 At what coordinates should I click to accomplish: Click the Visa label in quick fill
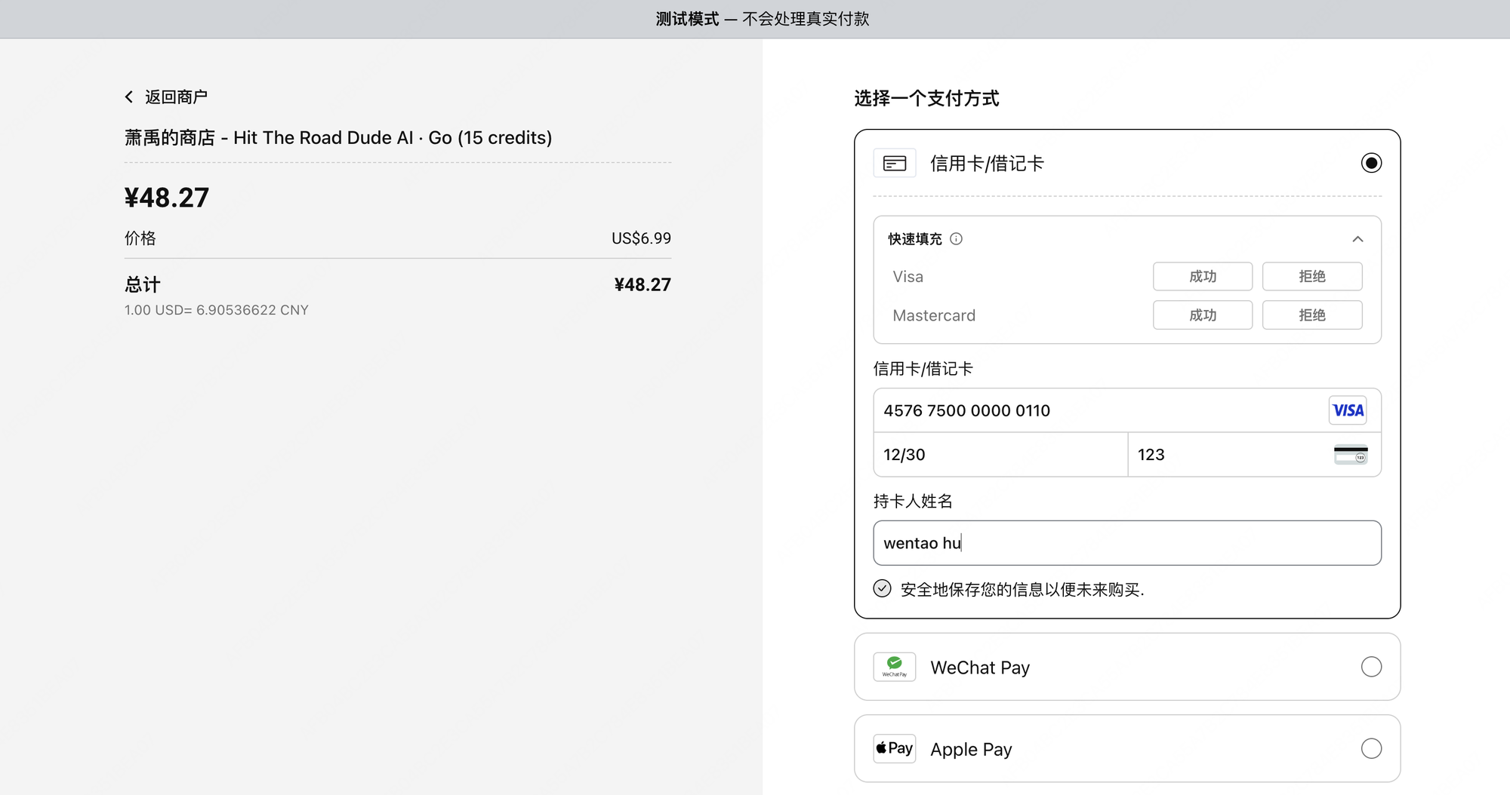pyautogui.click(x=908, y=277)
